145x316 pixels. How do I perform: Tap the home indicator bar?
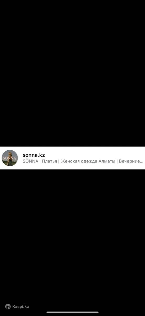point(73,312)
